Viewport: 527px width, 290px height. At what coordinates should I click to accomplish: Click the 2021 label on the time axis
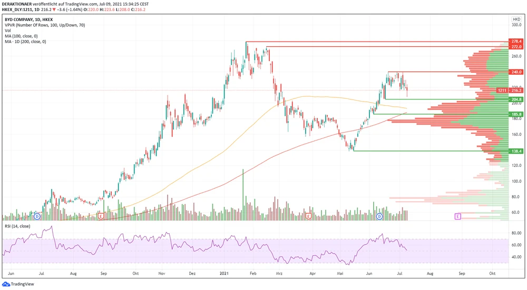225,274
